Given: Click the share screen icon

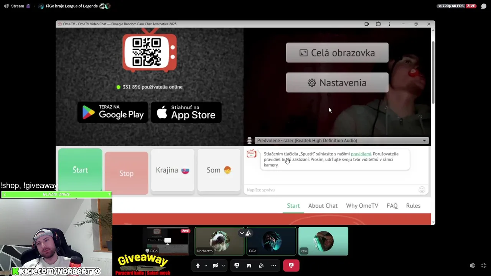Looking at the screenshot, I should point(237,266).
